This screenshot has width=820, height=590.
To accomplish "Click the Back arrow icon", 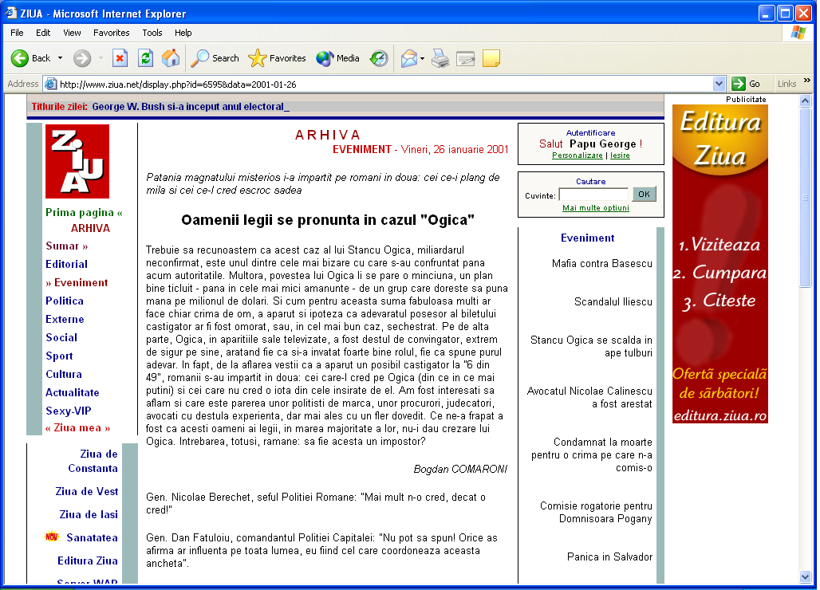I will click(x=20, y=58).
